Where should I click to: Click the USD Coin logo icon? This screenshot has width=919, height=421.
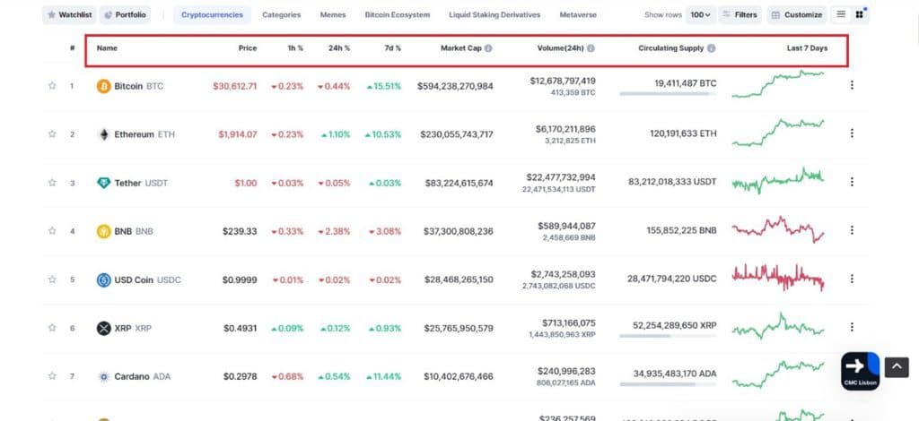coord(104,280)
